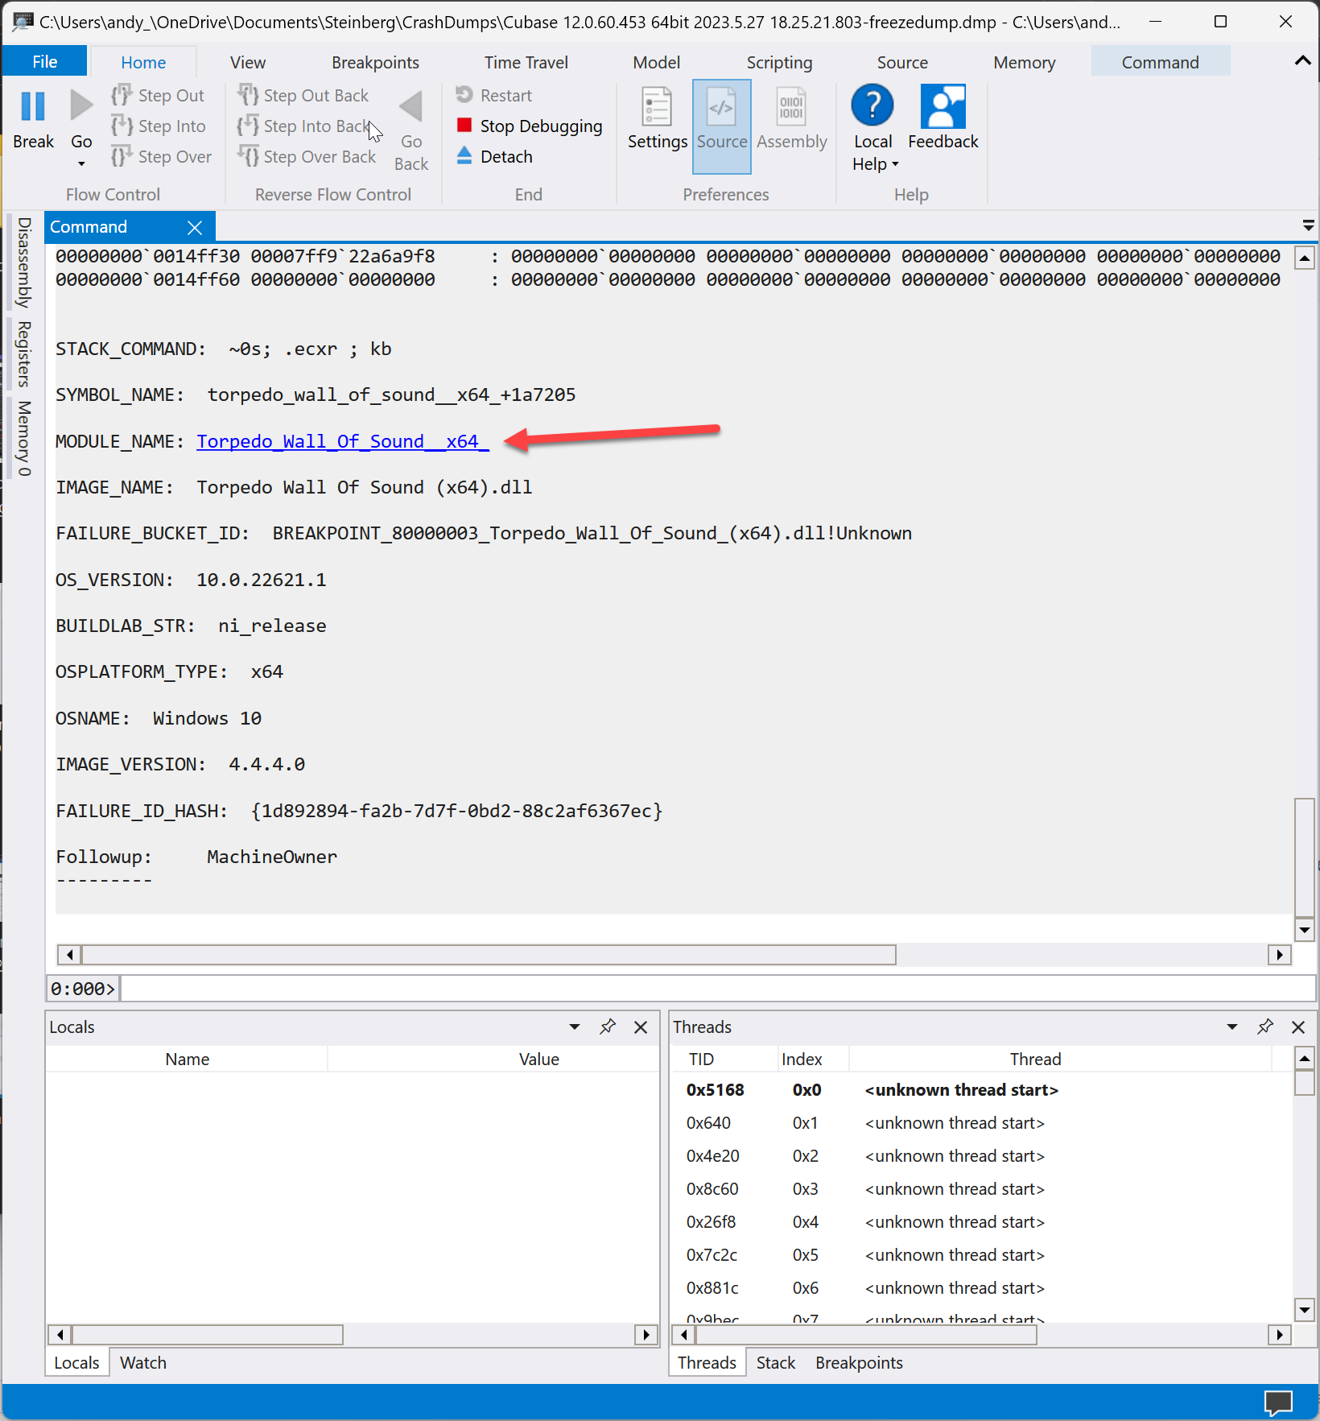Open the Locals panel options dropdown

(x=574, y=1027)
